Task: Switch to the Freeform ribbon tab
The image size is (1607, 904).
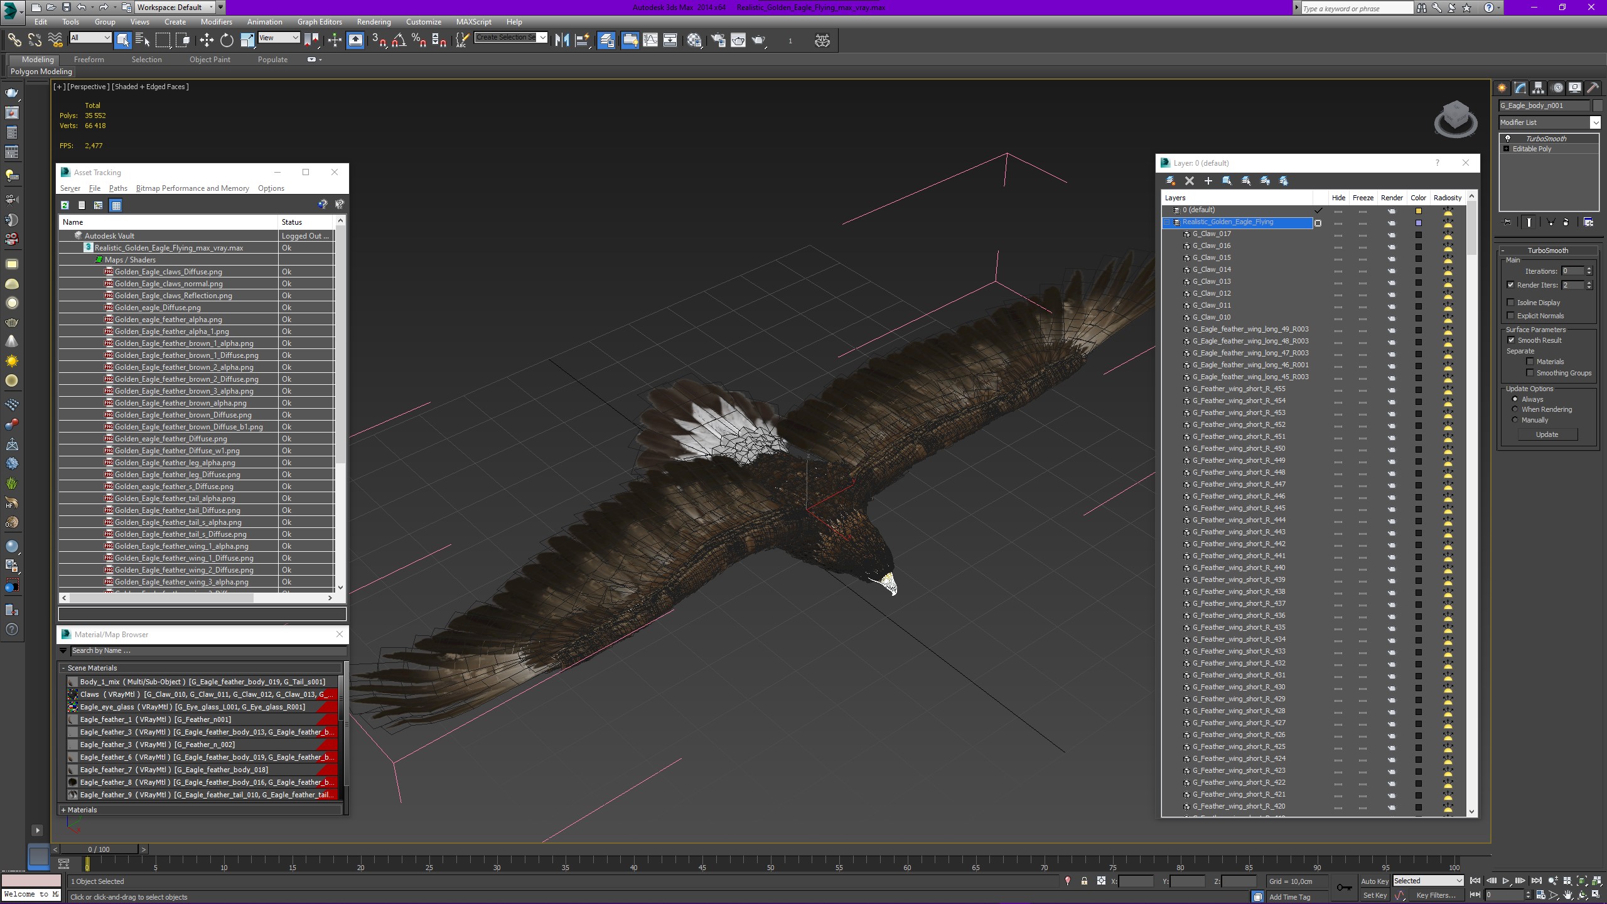Action: pyautogui.click(x=89, y=60)
